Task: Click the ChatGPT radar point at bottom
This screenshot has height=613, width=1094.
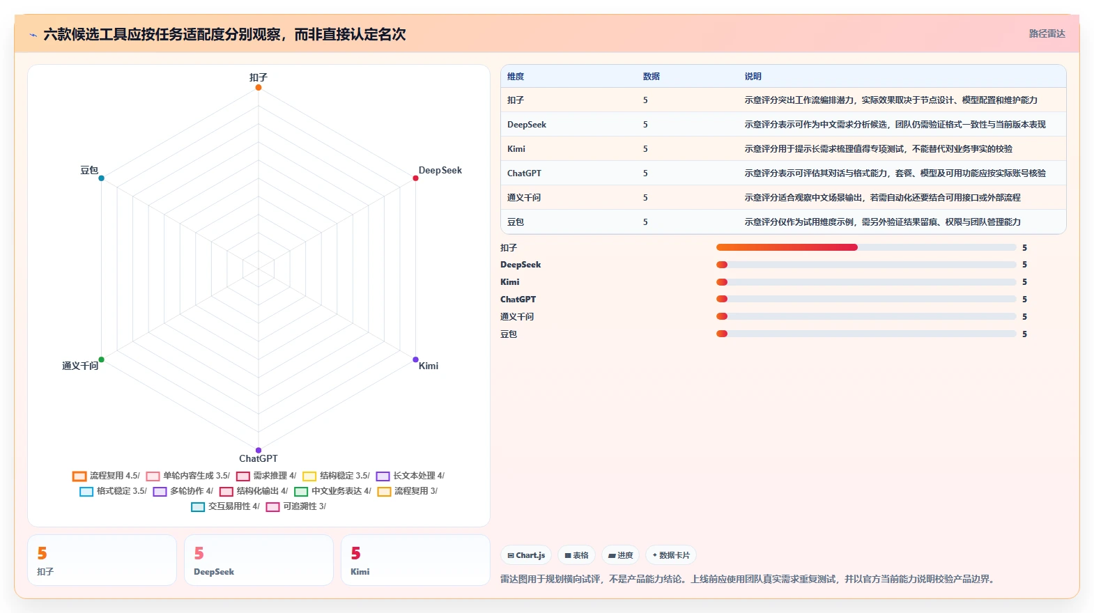Action: pos(259,450)
